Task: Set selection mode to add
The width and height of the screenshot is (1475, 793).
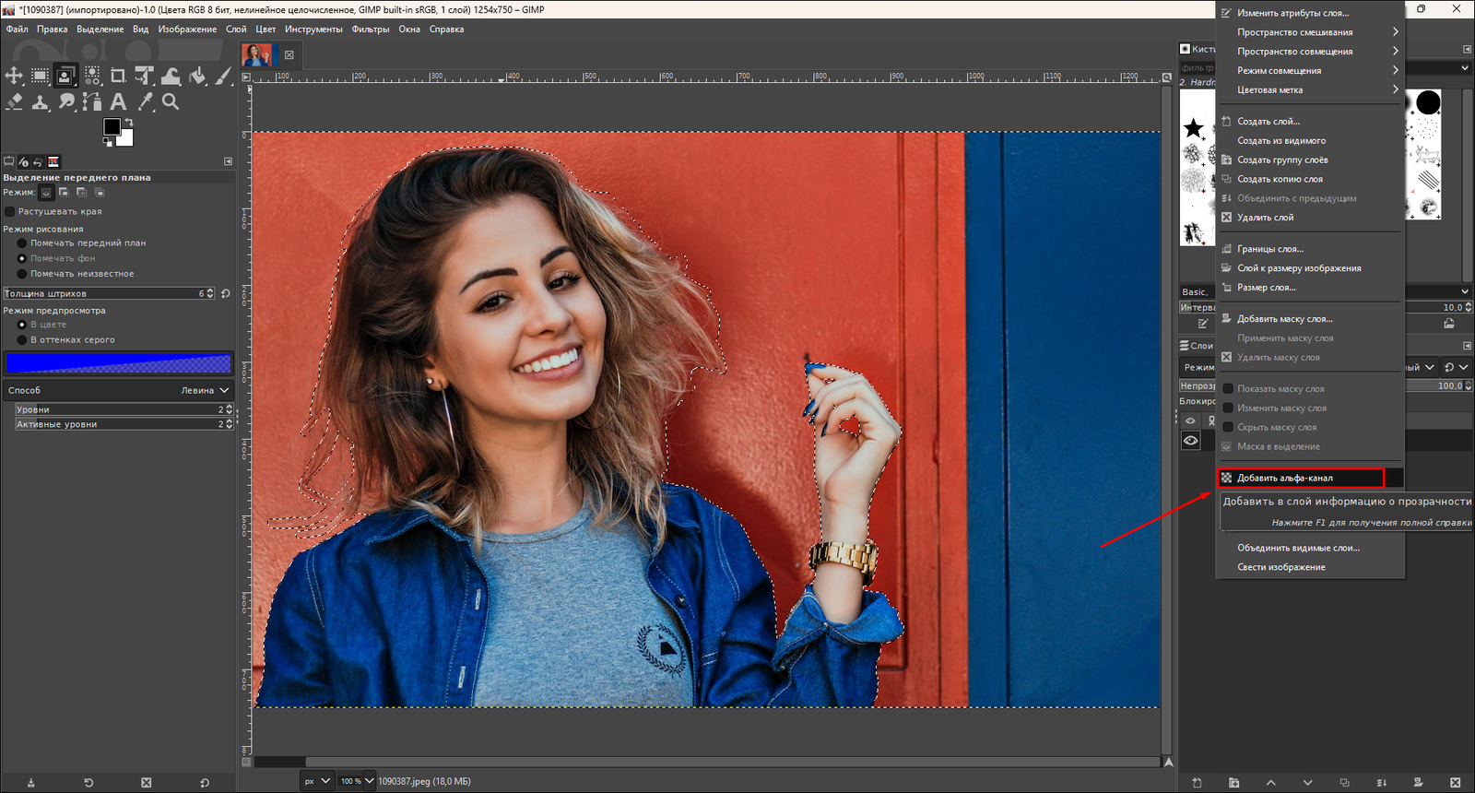Action: (64, 192)
